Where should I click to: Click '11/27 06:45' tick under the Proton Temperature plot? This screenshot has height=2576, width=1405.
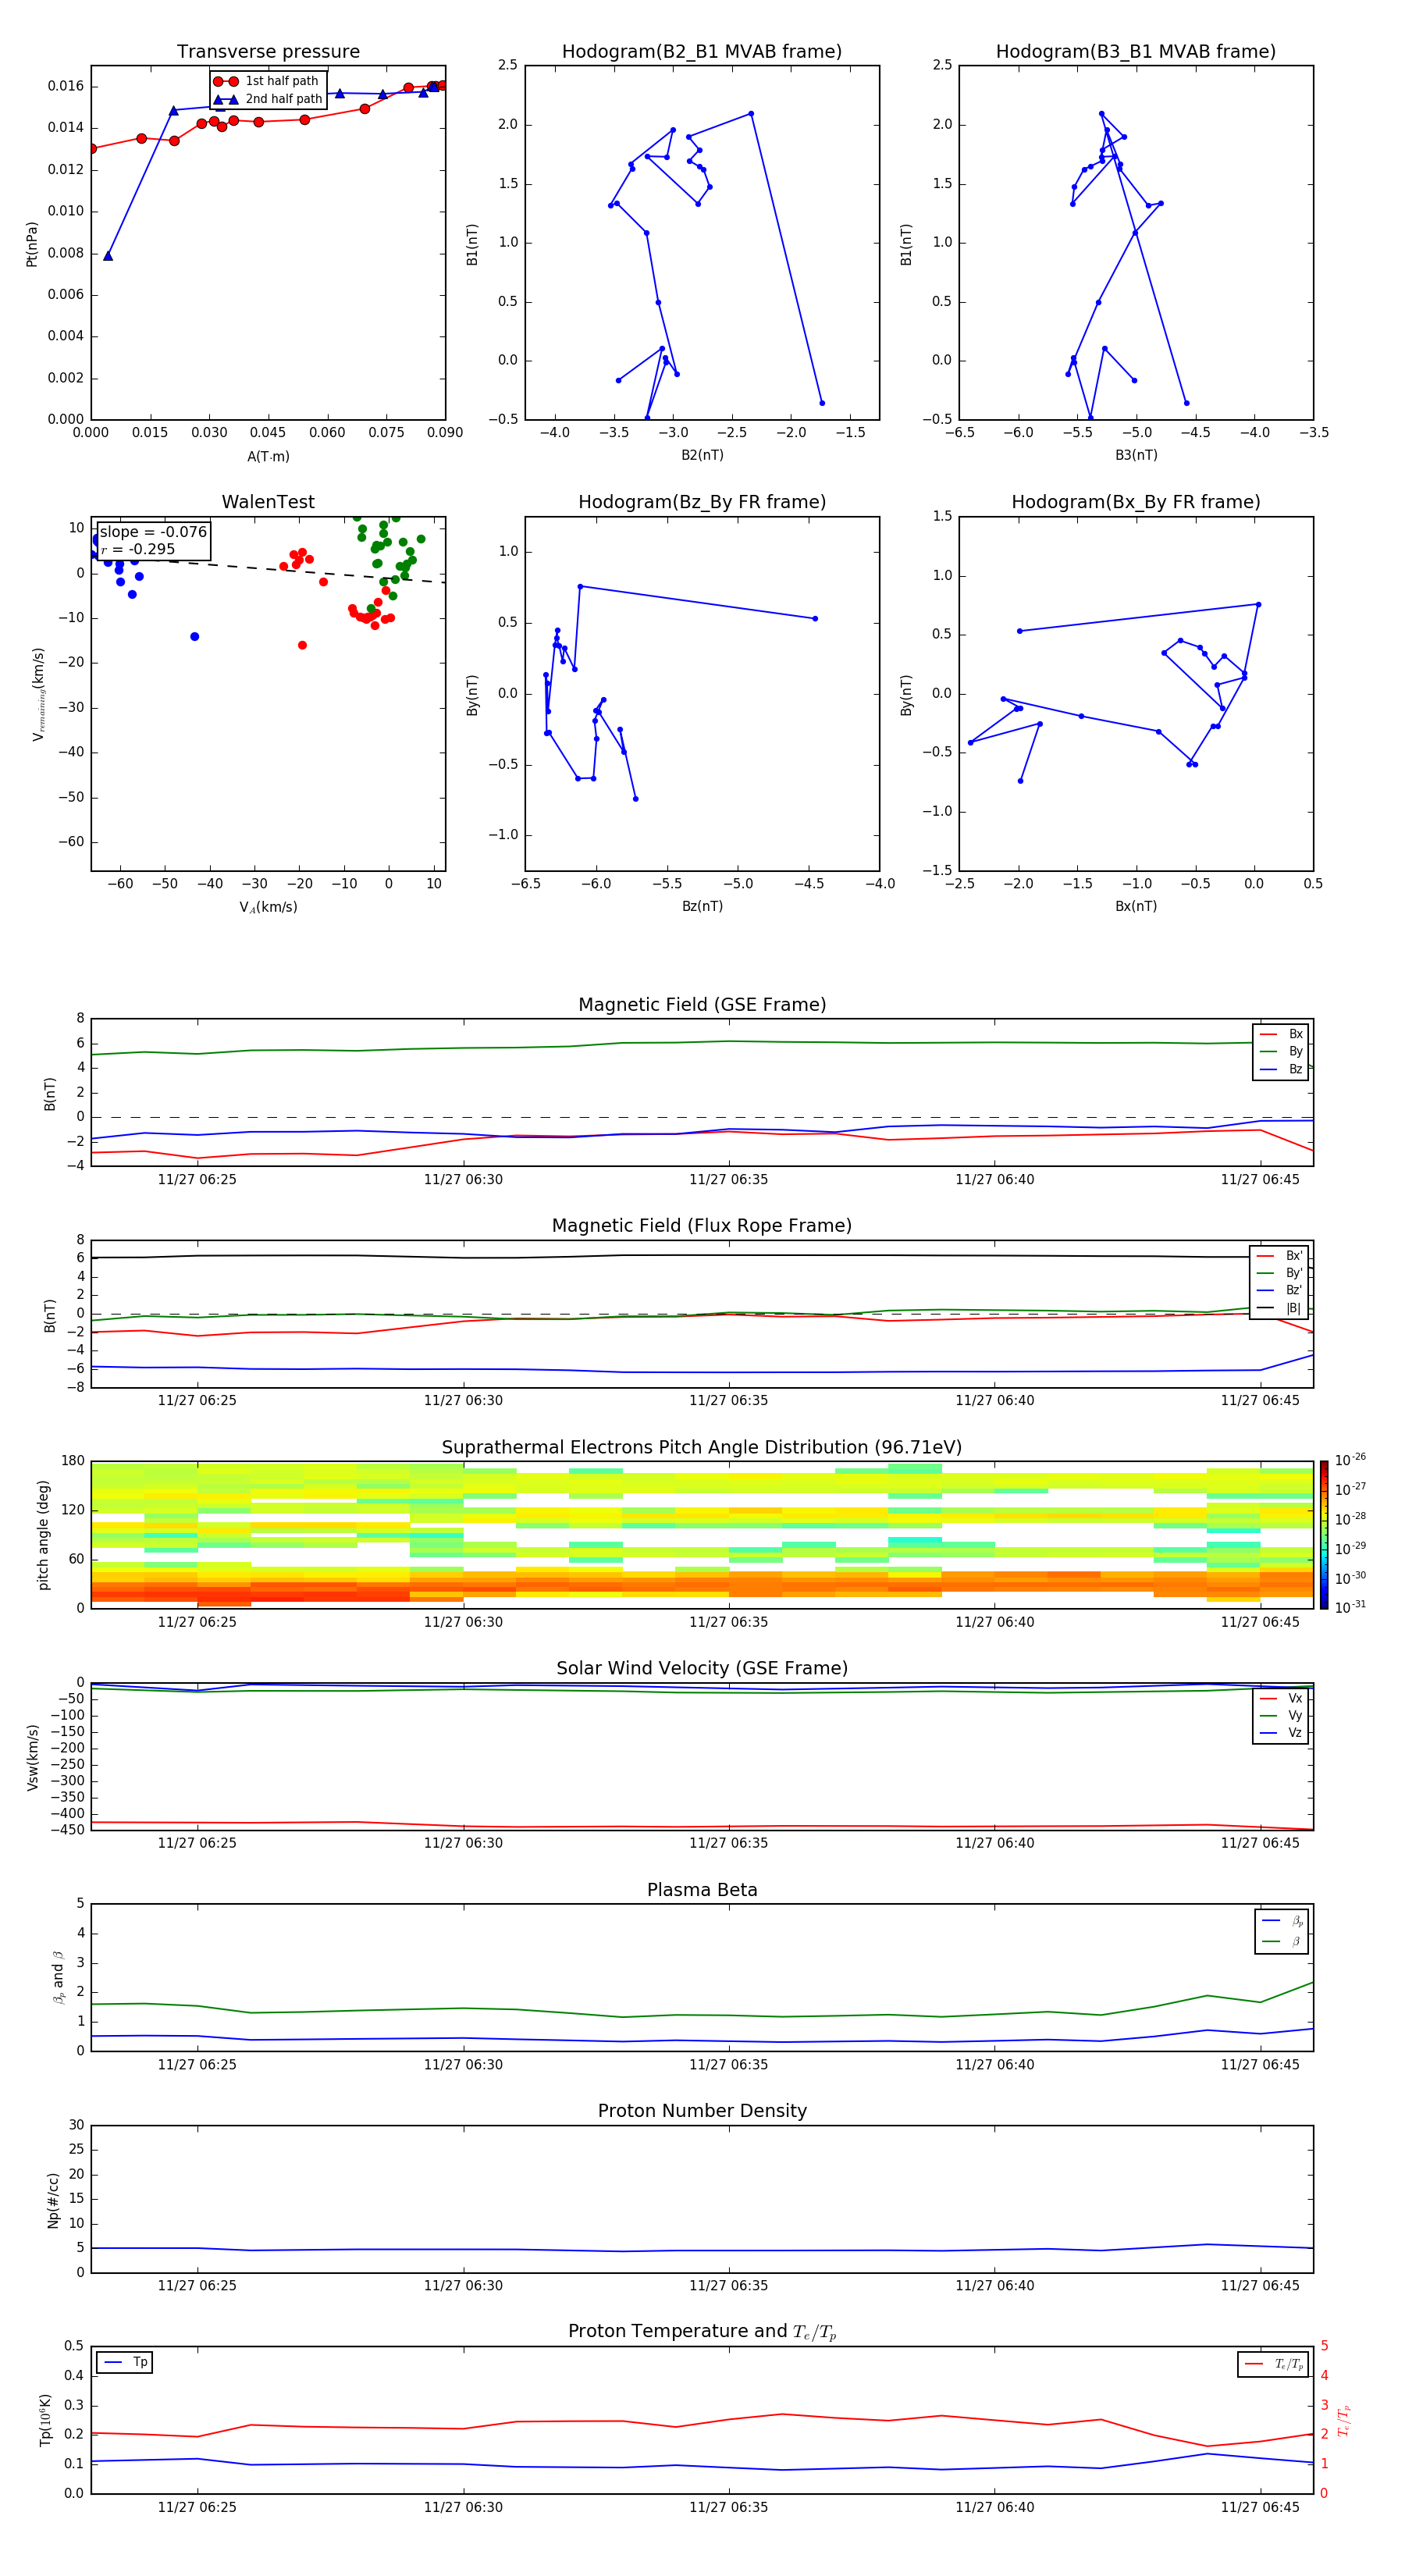(1260, 2507)
